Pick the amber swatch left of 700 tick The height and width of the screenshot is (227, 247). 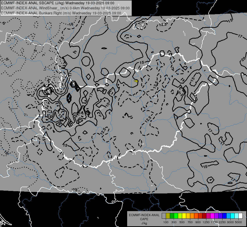[x=188, y=216]
